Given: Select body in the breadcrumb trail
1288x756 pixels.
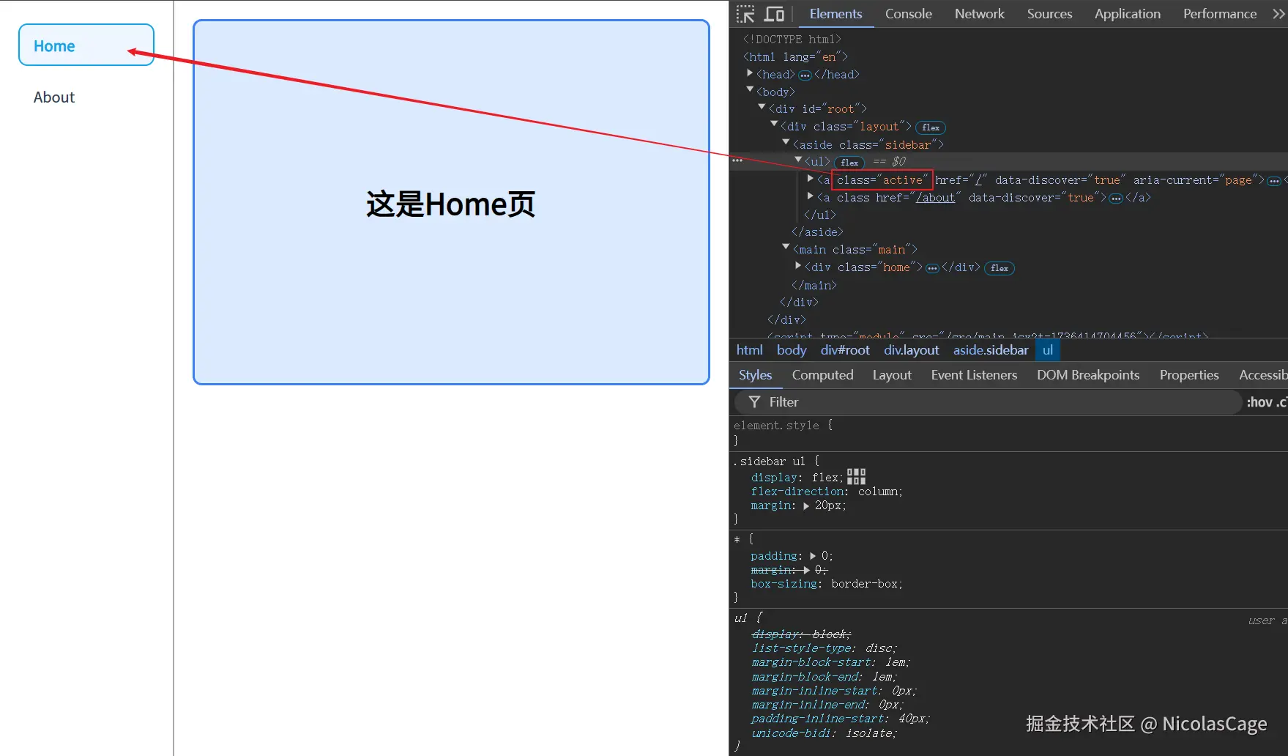Looking at the screenshot, I should tap(791, 350).
